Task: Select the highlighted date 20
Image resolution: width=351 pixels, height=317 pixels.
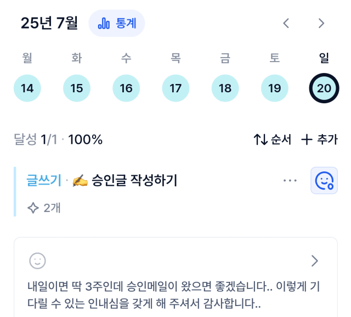Action: (324, 88)
